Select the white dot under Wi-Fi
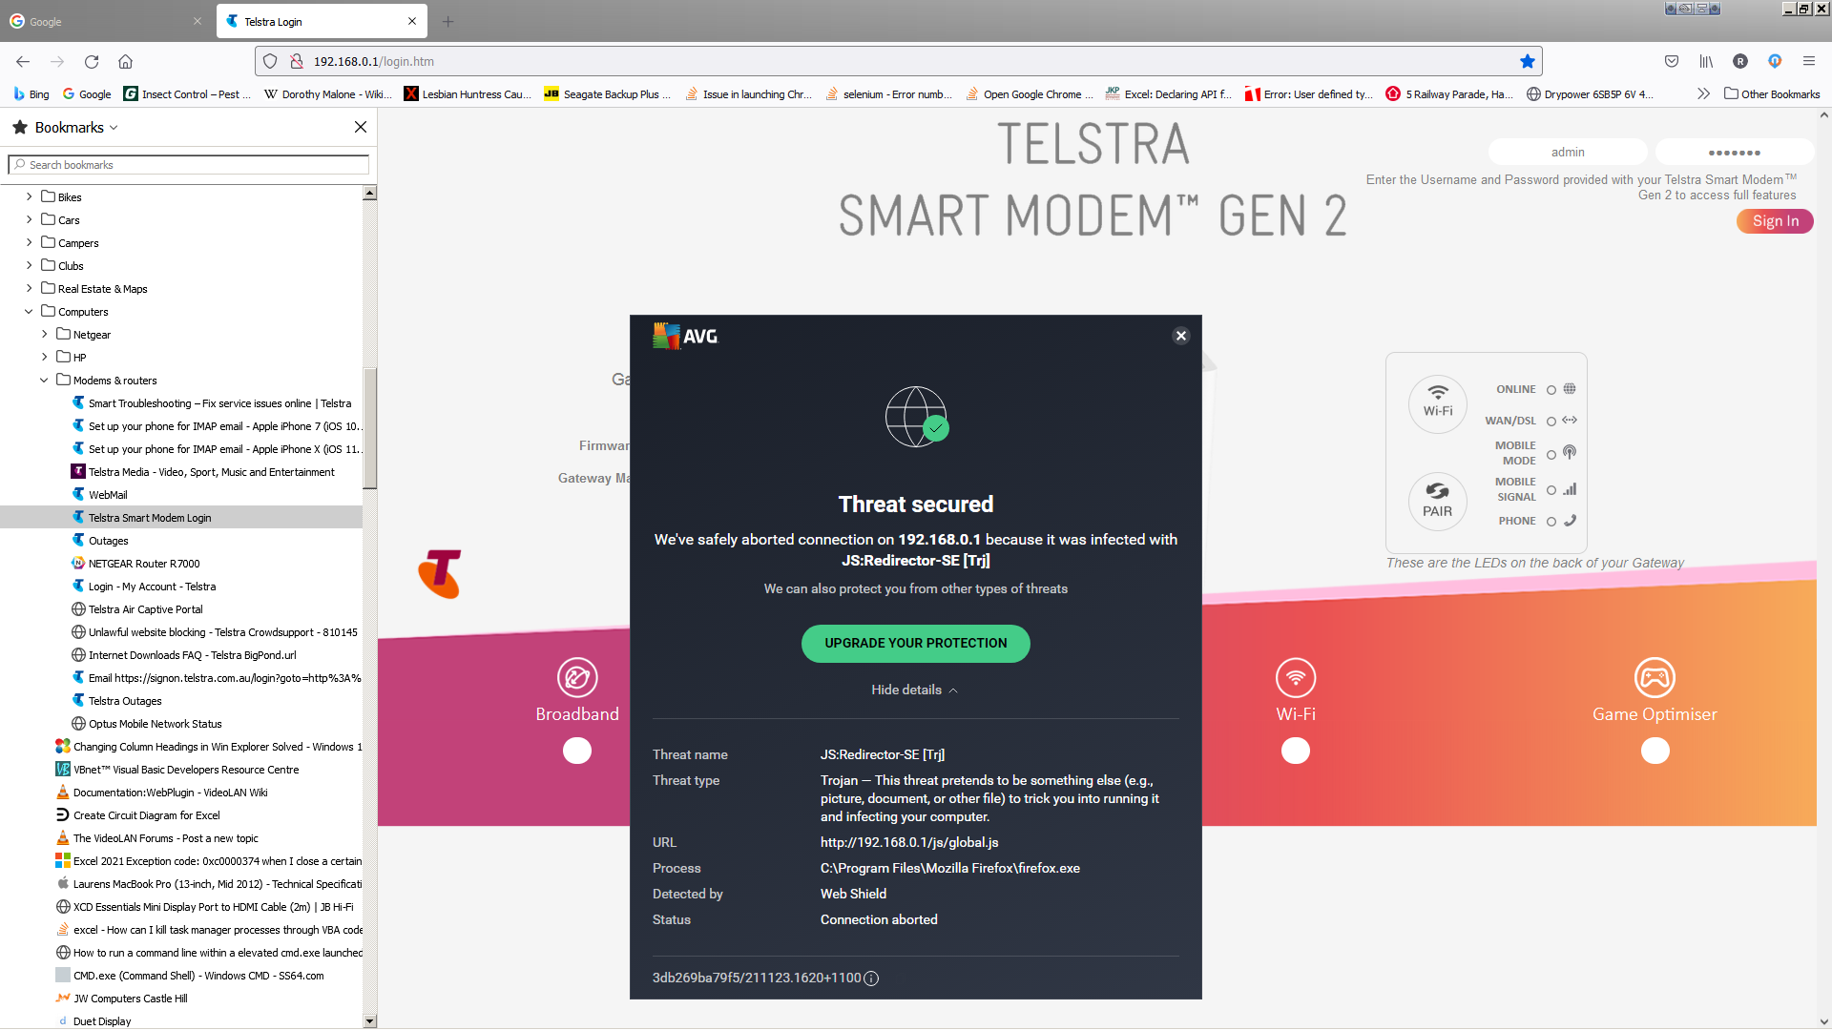The height and width of the screenshot is (1030, 1832). 1296,752
